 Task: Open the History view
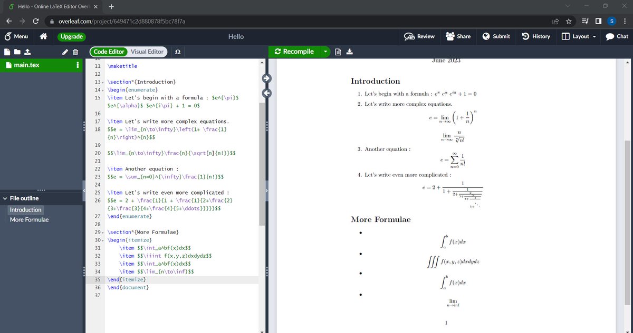click(536, 36)
